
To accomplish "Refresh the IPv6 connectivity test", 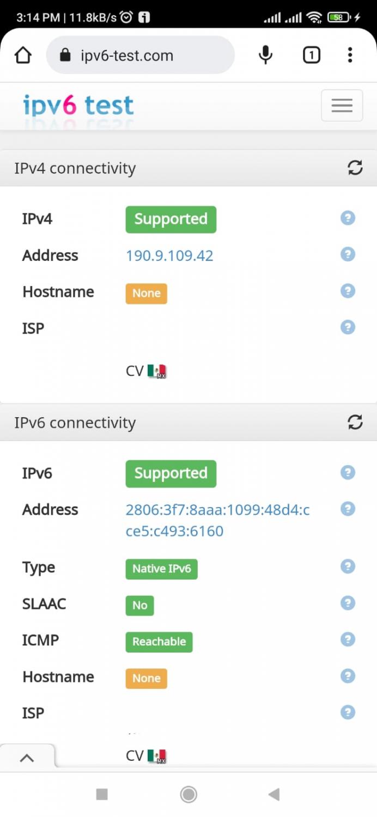I will [355, 422].
